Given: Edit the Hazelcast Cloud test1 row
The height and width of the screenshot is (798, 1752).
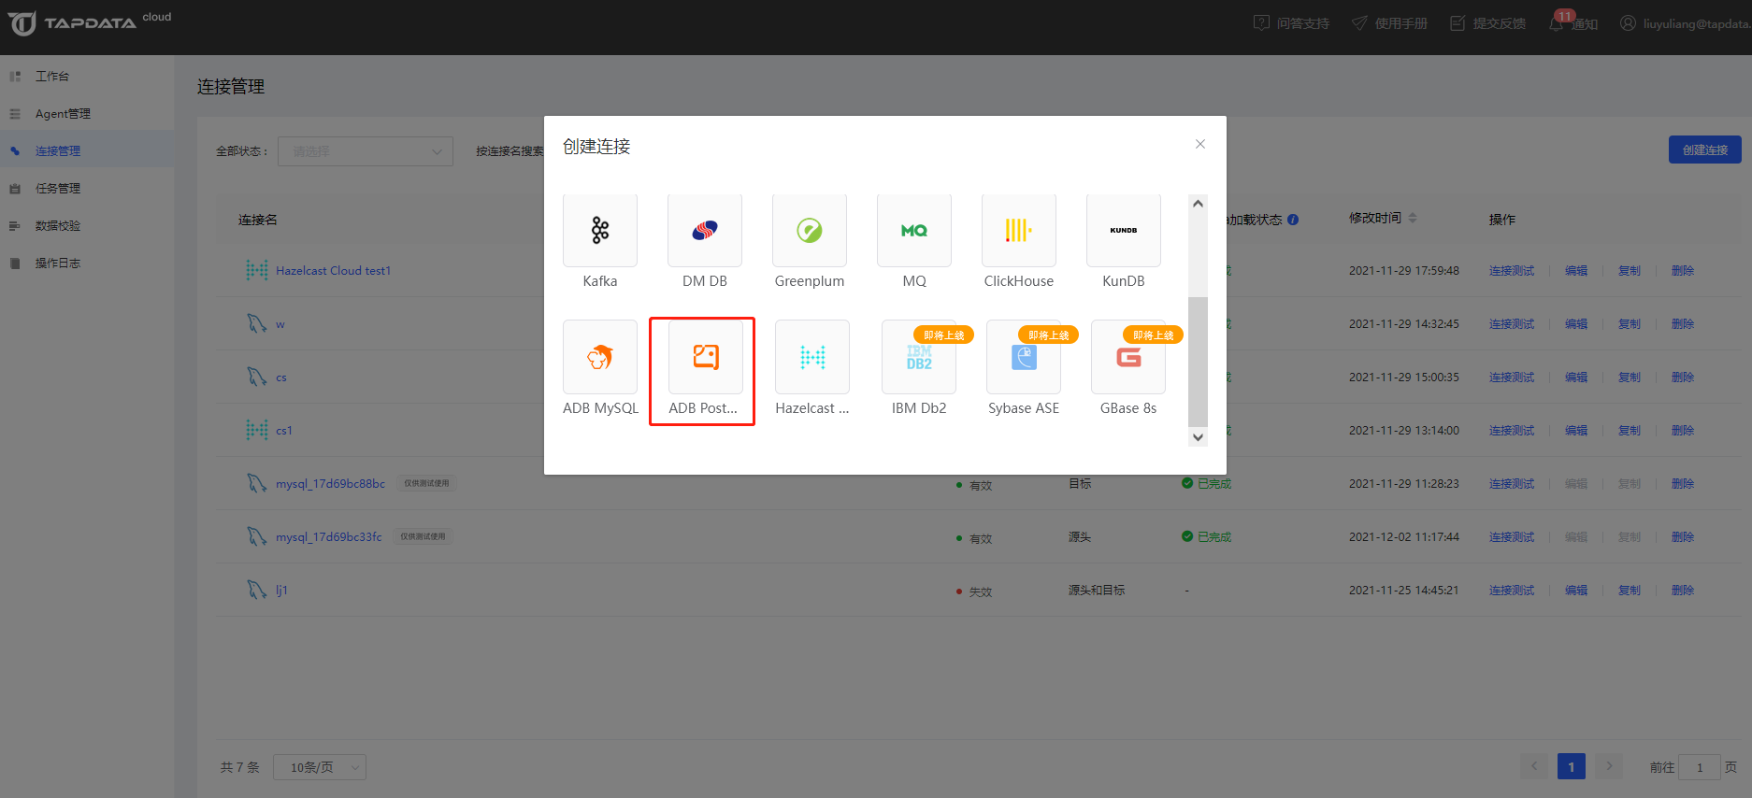Looking at the screenshot, I should (x=1576, y=270).
